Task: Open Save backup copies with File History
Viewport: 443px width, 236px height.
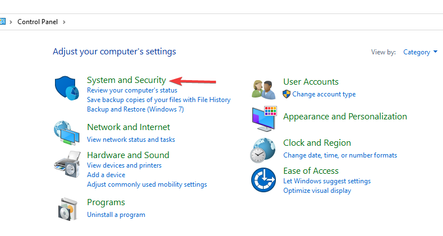Action: click(159, 100)
